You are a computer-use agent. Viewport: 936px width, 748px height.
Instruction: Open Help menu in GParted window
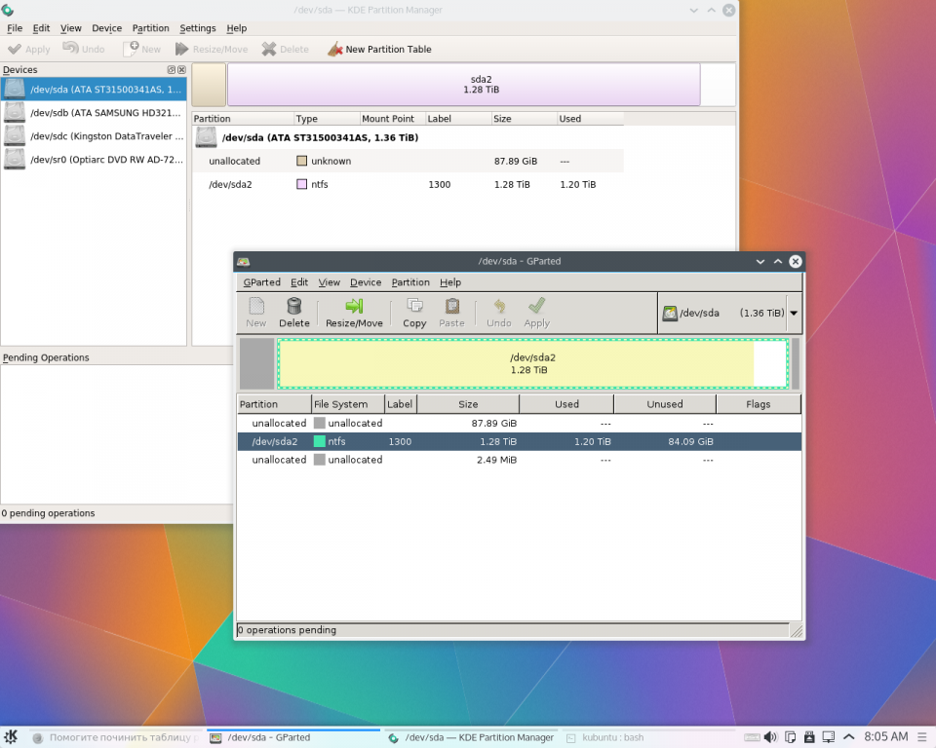(x=450, y=282)
